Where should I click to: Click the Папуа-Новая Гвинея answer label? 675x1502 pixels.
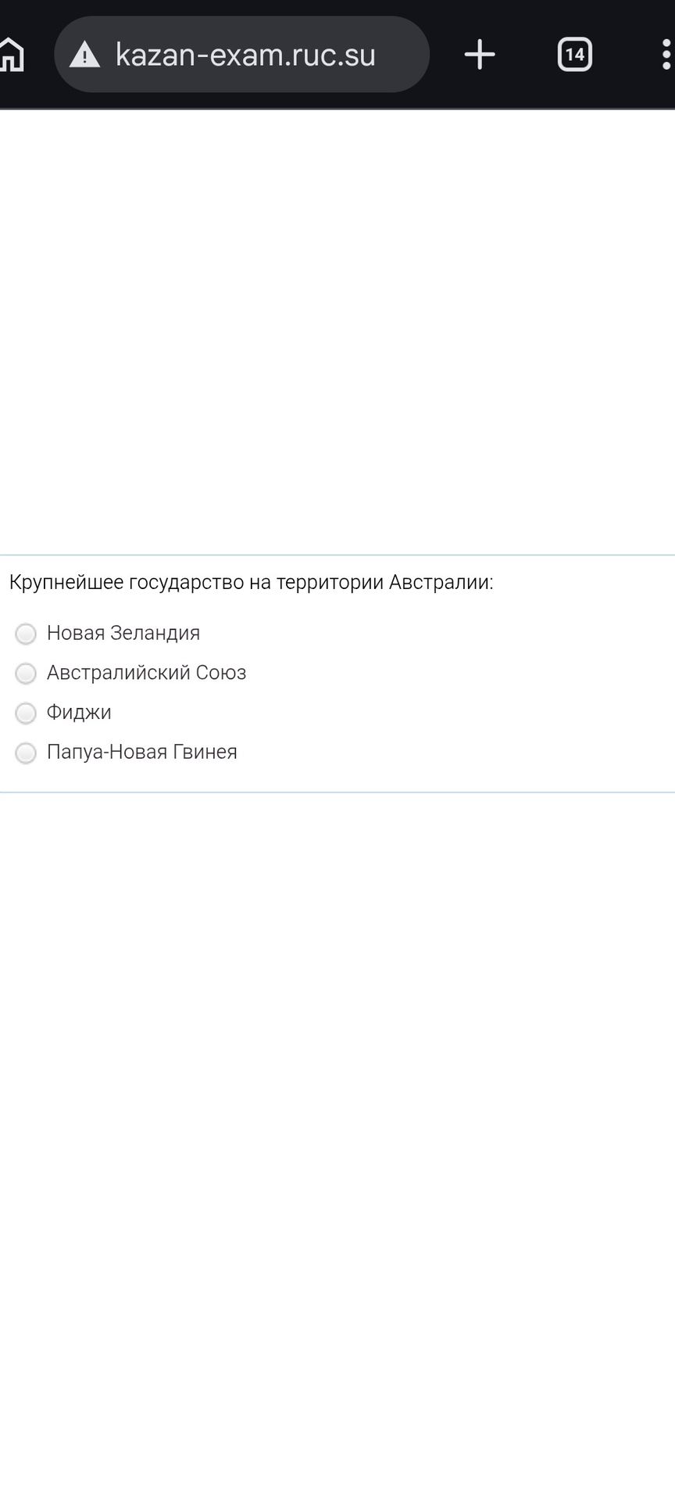[141, 752]
